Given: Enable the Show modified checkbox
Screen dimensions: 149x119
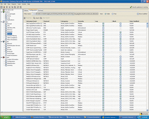Looking at the screenshot, I should (x=138, y=14).
